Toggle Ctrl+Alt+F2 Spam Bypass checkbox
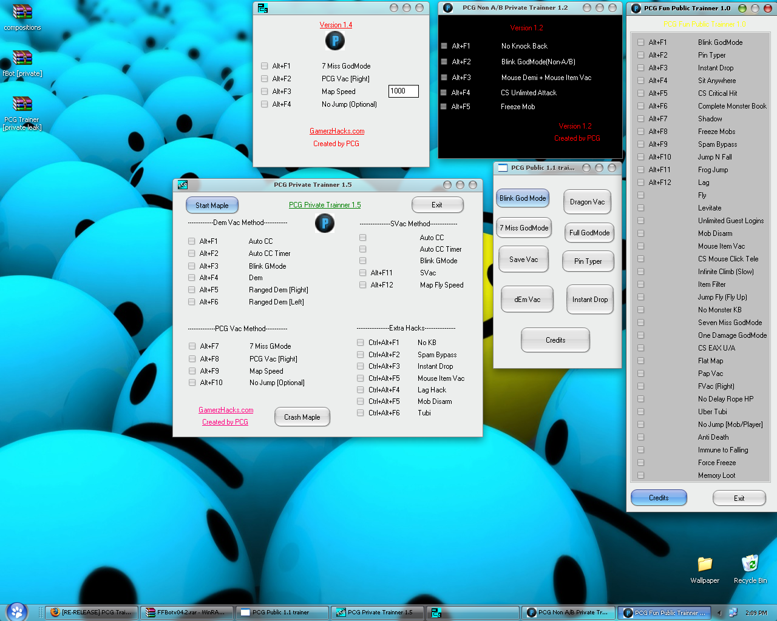This screenshot has width=777, height=621. [361, 355]
